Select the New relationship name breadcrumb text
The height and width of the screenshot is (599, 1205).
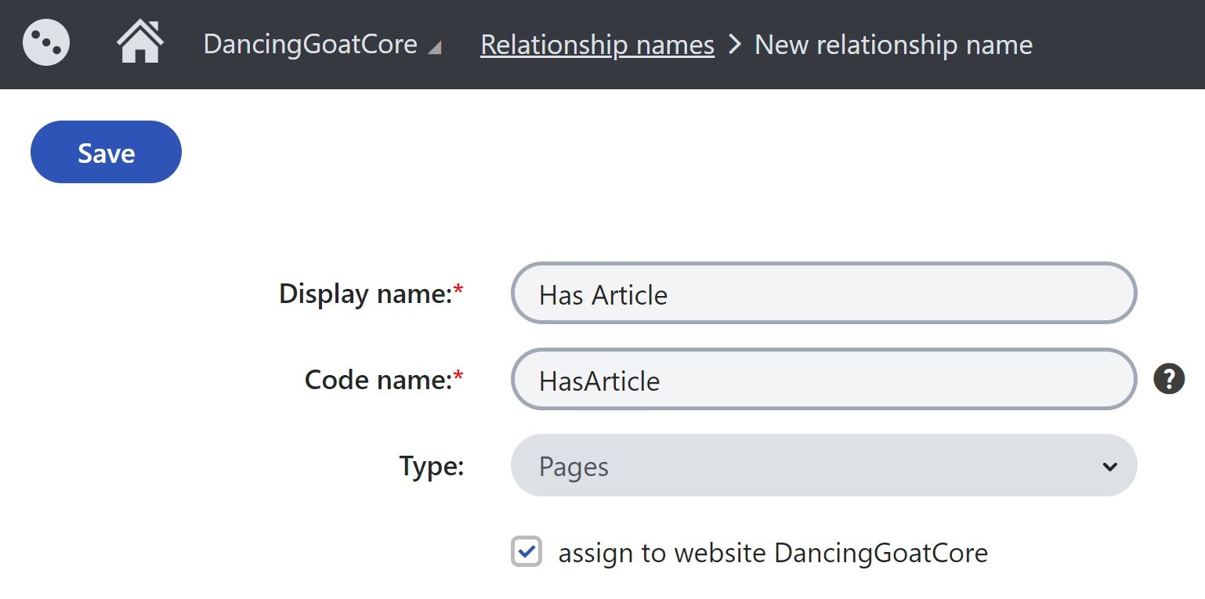click(x=893, y=45)
